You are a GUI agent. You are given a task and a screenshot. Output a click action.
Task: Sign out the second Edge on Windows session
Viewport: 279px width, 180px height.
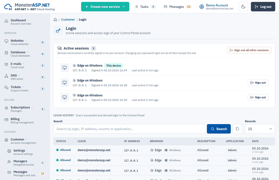[x=258, y=83]
